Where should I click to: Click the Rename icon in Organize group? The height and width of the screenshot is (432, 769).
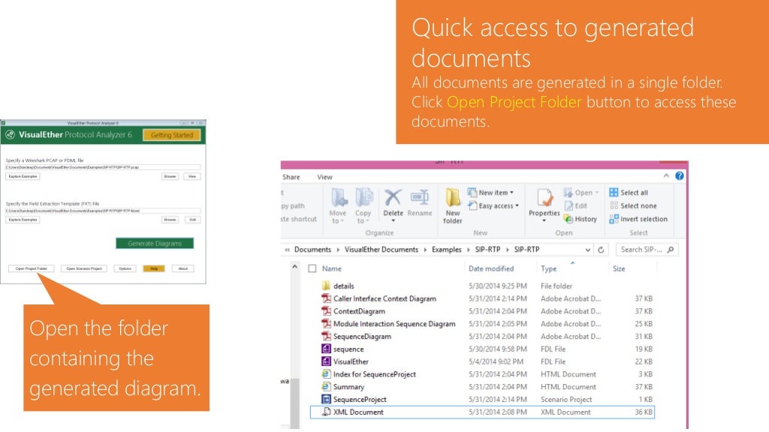coord(419,197)
